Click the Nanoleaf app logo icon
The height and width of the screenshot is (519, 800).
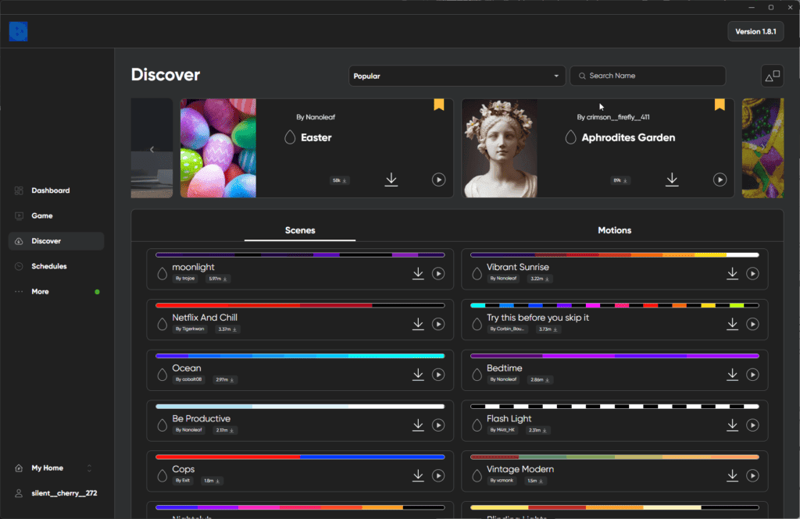(19, 32)
